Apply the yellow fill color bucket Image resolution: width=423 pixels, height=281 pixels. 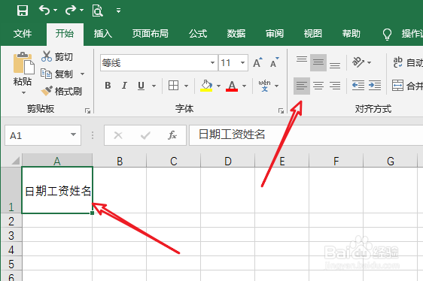[x=206, y=86]
